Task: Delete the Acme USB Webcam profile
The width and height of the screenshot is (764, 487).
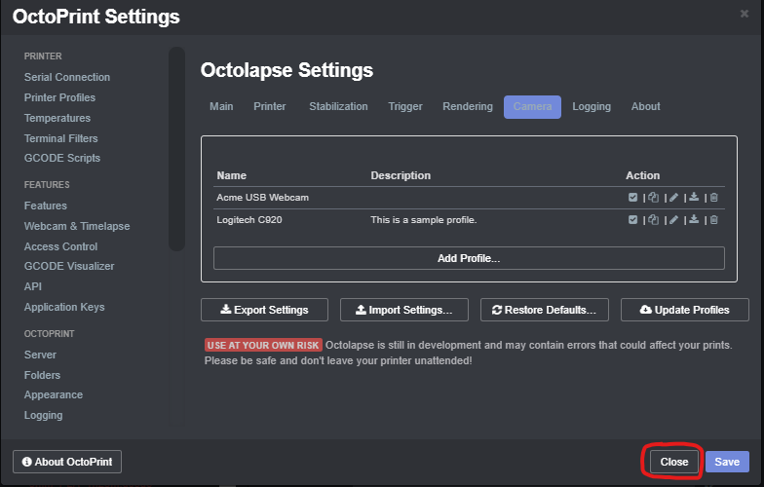Action: [713, 197]
